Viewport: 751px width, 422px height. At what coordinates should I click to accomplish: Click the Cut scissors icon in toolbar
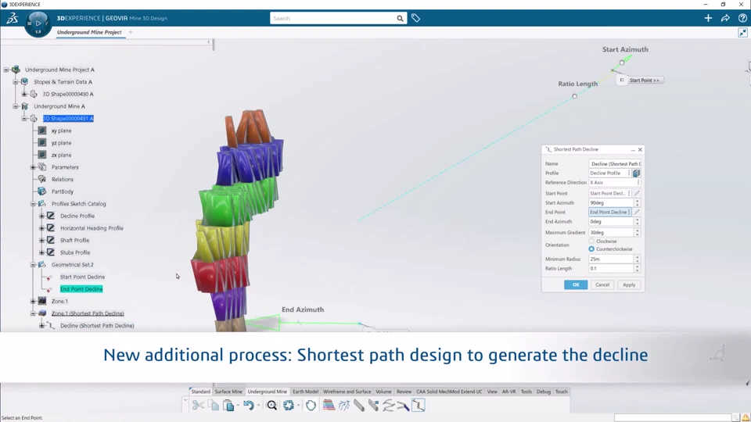[198, 406]
